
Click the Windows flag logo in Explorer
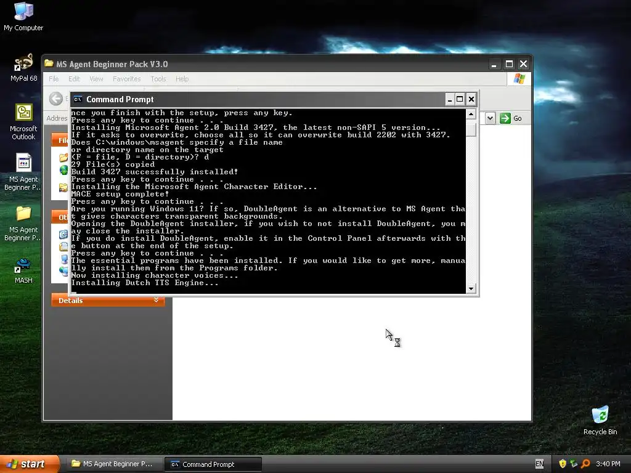point(519,79)
